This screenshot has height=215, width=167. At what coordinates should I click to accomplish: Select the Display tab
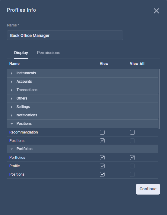(21, 53)
